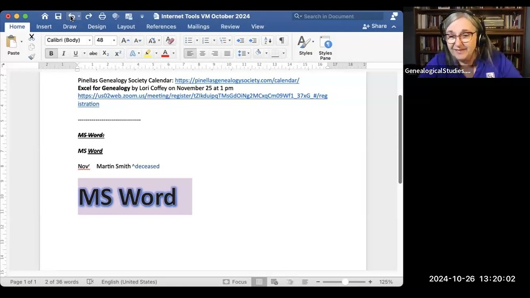Undo the last action
Screen dimensions: 530x298
pyautogui.click(x=72, y=16)
